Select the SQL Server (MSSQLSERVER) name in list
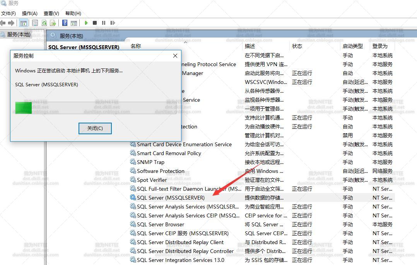The width and height of the screenshot is (417, 265). pyautogui.click(x=171, y=198)
